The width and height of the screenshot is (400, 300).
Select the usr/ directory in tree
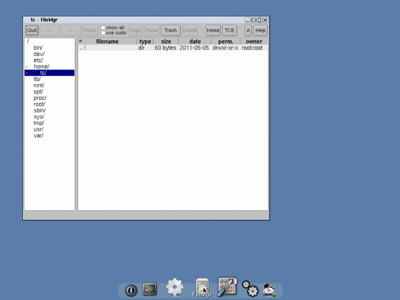tap(39, 129)
